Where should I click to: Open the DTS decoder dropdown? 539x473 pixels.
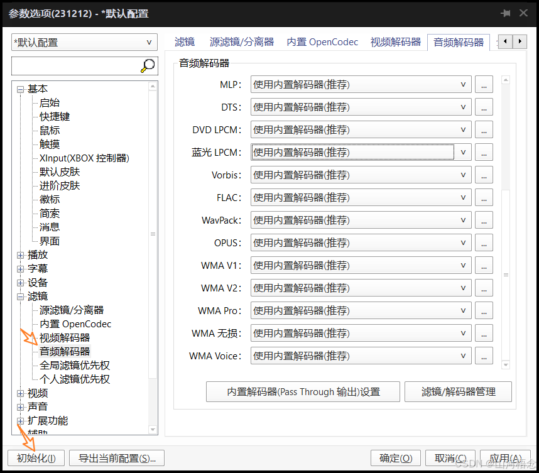361,107
